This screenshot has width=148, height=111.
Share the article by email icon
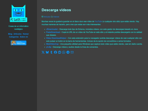click(x=72, y=52)
